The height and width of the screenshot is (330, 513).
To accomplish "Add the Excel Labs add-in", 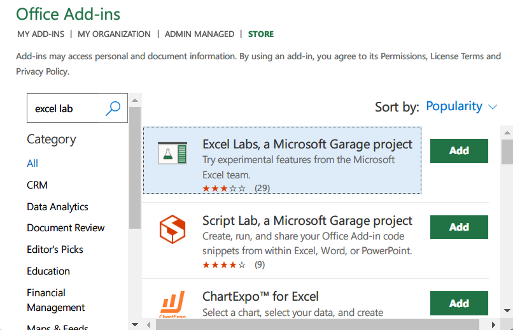I will pos(459,151).
